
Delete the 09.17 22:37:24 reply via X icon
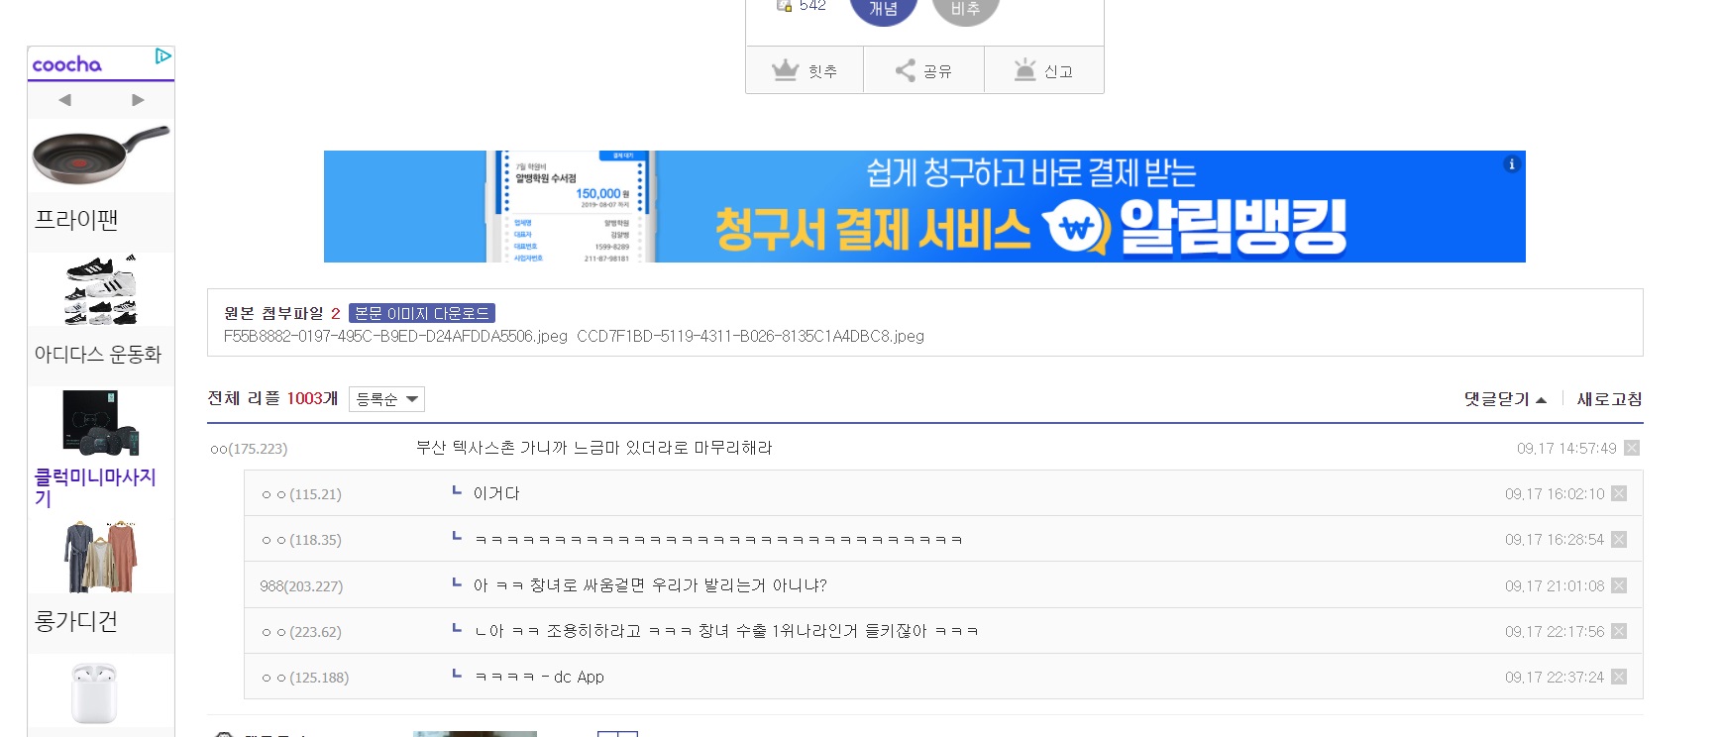tap(1619, 677)
